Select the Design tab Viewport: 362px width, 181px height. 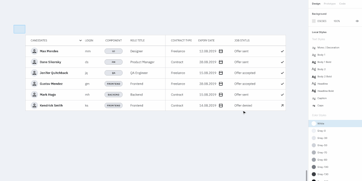316,4
